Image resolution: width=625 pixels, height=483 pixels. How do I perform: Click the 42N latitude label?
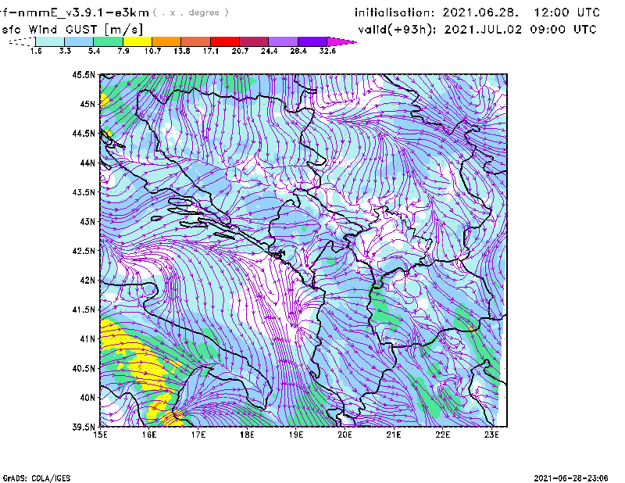coord(87,280)
